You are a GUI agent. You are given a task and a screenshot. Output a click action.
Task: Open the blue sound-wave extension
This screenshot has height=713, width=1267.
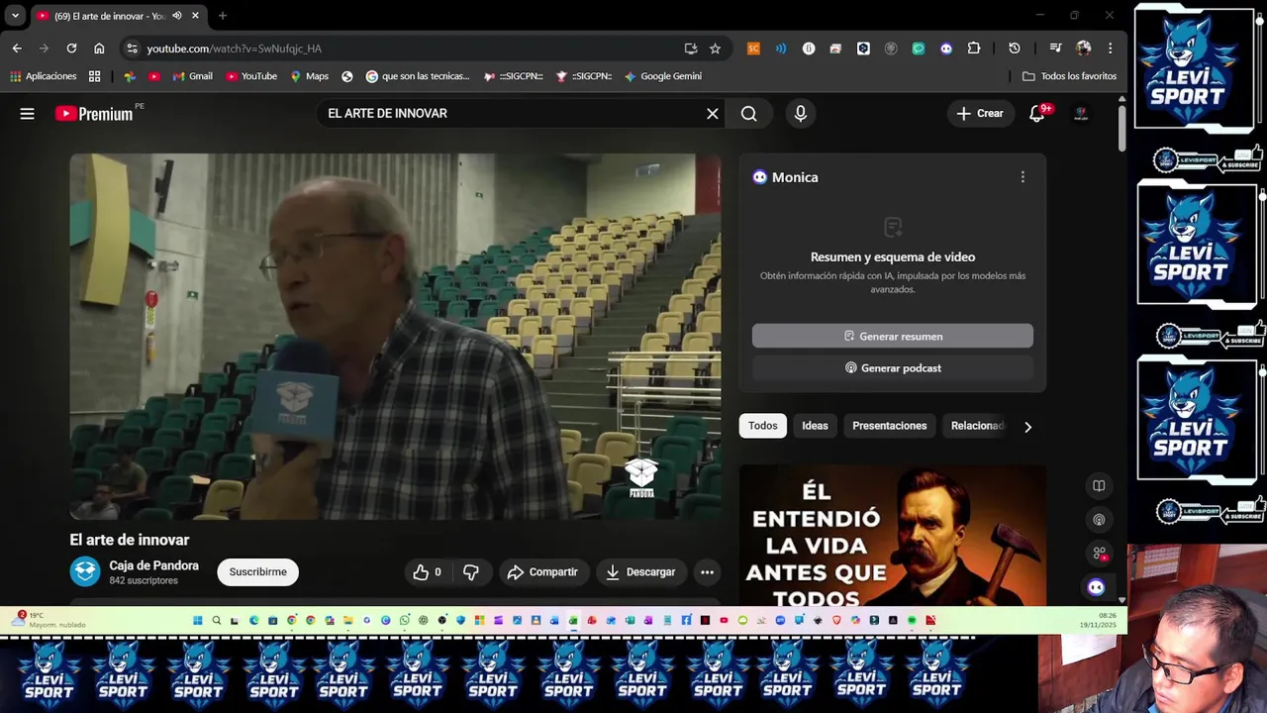[x=781, y=49]
